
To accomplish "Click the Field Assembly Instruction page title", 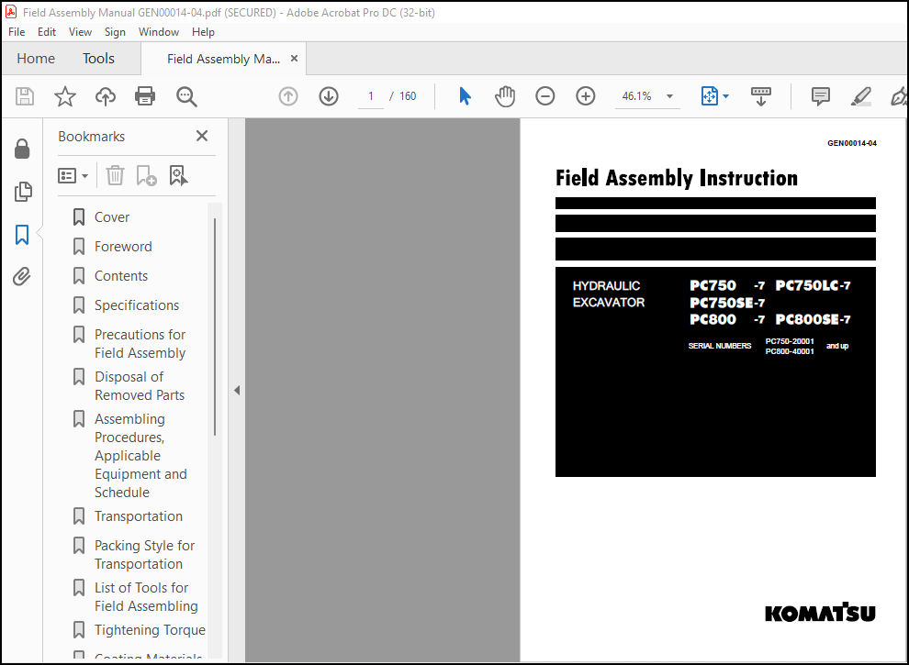I will (677, 179).
